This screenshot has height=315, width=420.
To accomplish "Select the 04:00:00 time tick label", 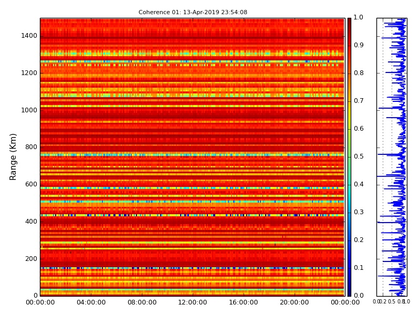I will (x=91, y=302).
